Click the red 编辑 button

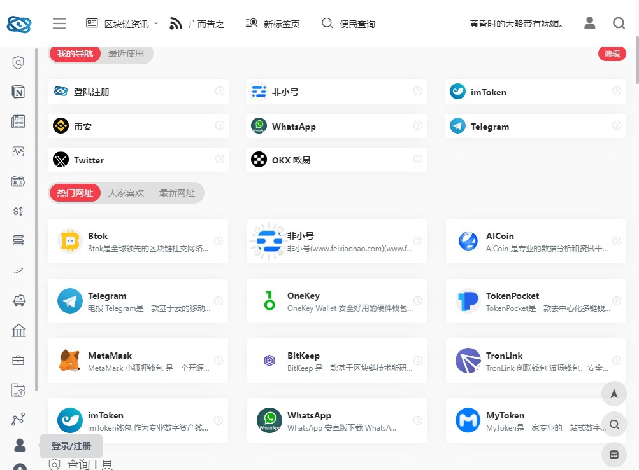point(612,53)
